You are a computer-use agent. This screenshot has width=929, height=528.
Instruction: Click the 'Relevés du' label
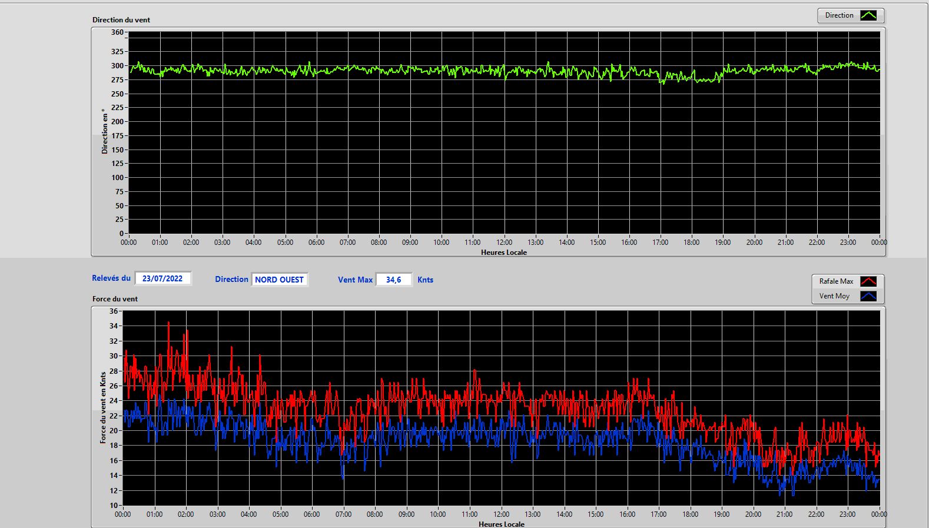[111, 278]
